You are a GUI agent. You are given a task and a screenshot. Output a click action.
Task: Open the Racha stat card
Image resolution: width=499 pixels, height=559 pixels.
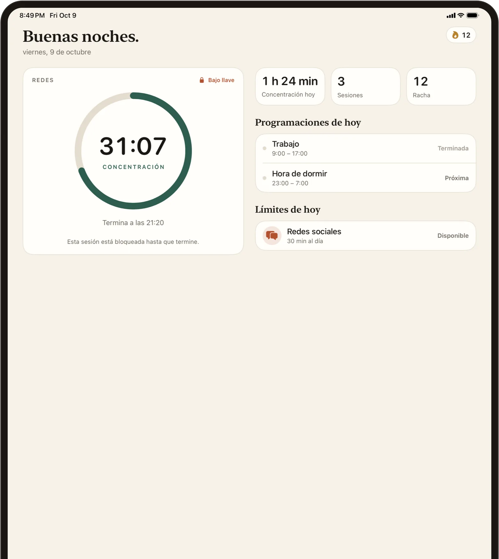coord(441,86)
